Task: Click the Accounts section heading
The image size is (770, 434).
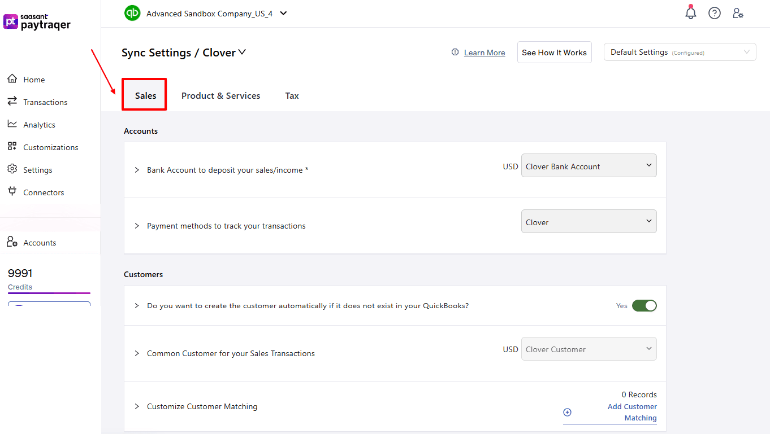Action: click(x=141, y=131)
